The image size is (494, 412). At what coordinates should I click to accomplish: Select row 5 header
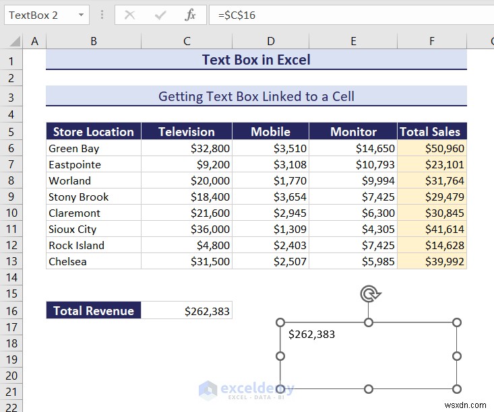click(x=11, y=131)
